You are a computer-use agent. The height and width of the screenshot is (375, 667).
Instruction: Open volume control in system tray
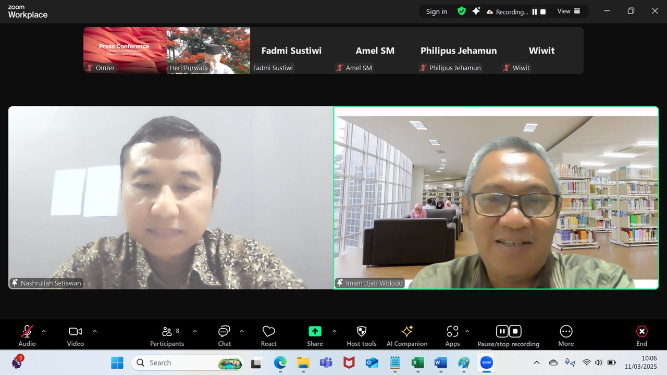point(598,362)
